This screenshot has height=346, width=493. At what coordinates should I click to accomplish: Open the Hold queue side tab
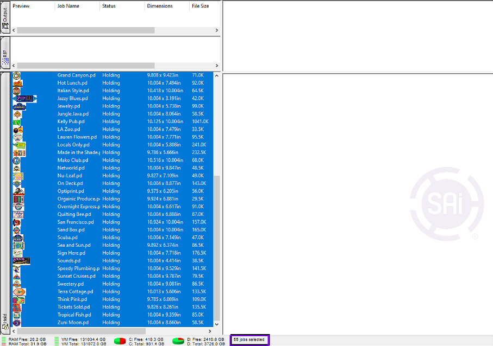pos(5,203)
